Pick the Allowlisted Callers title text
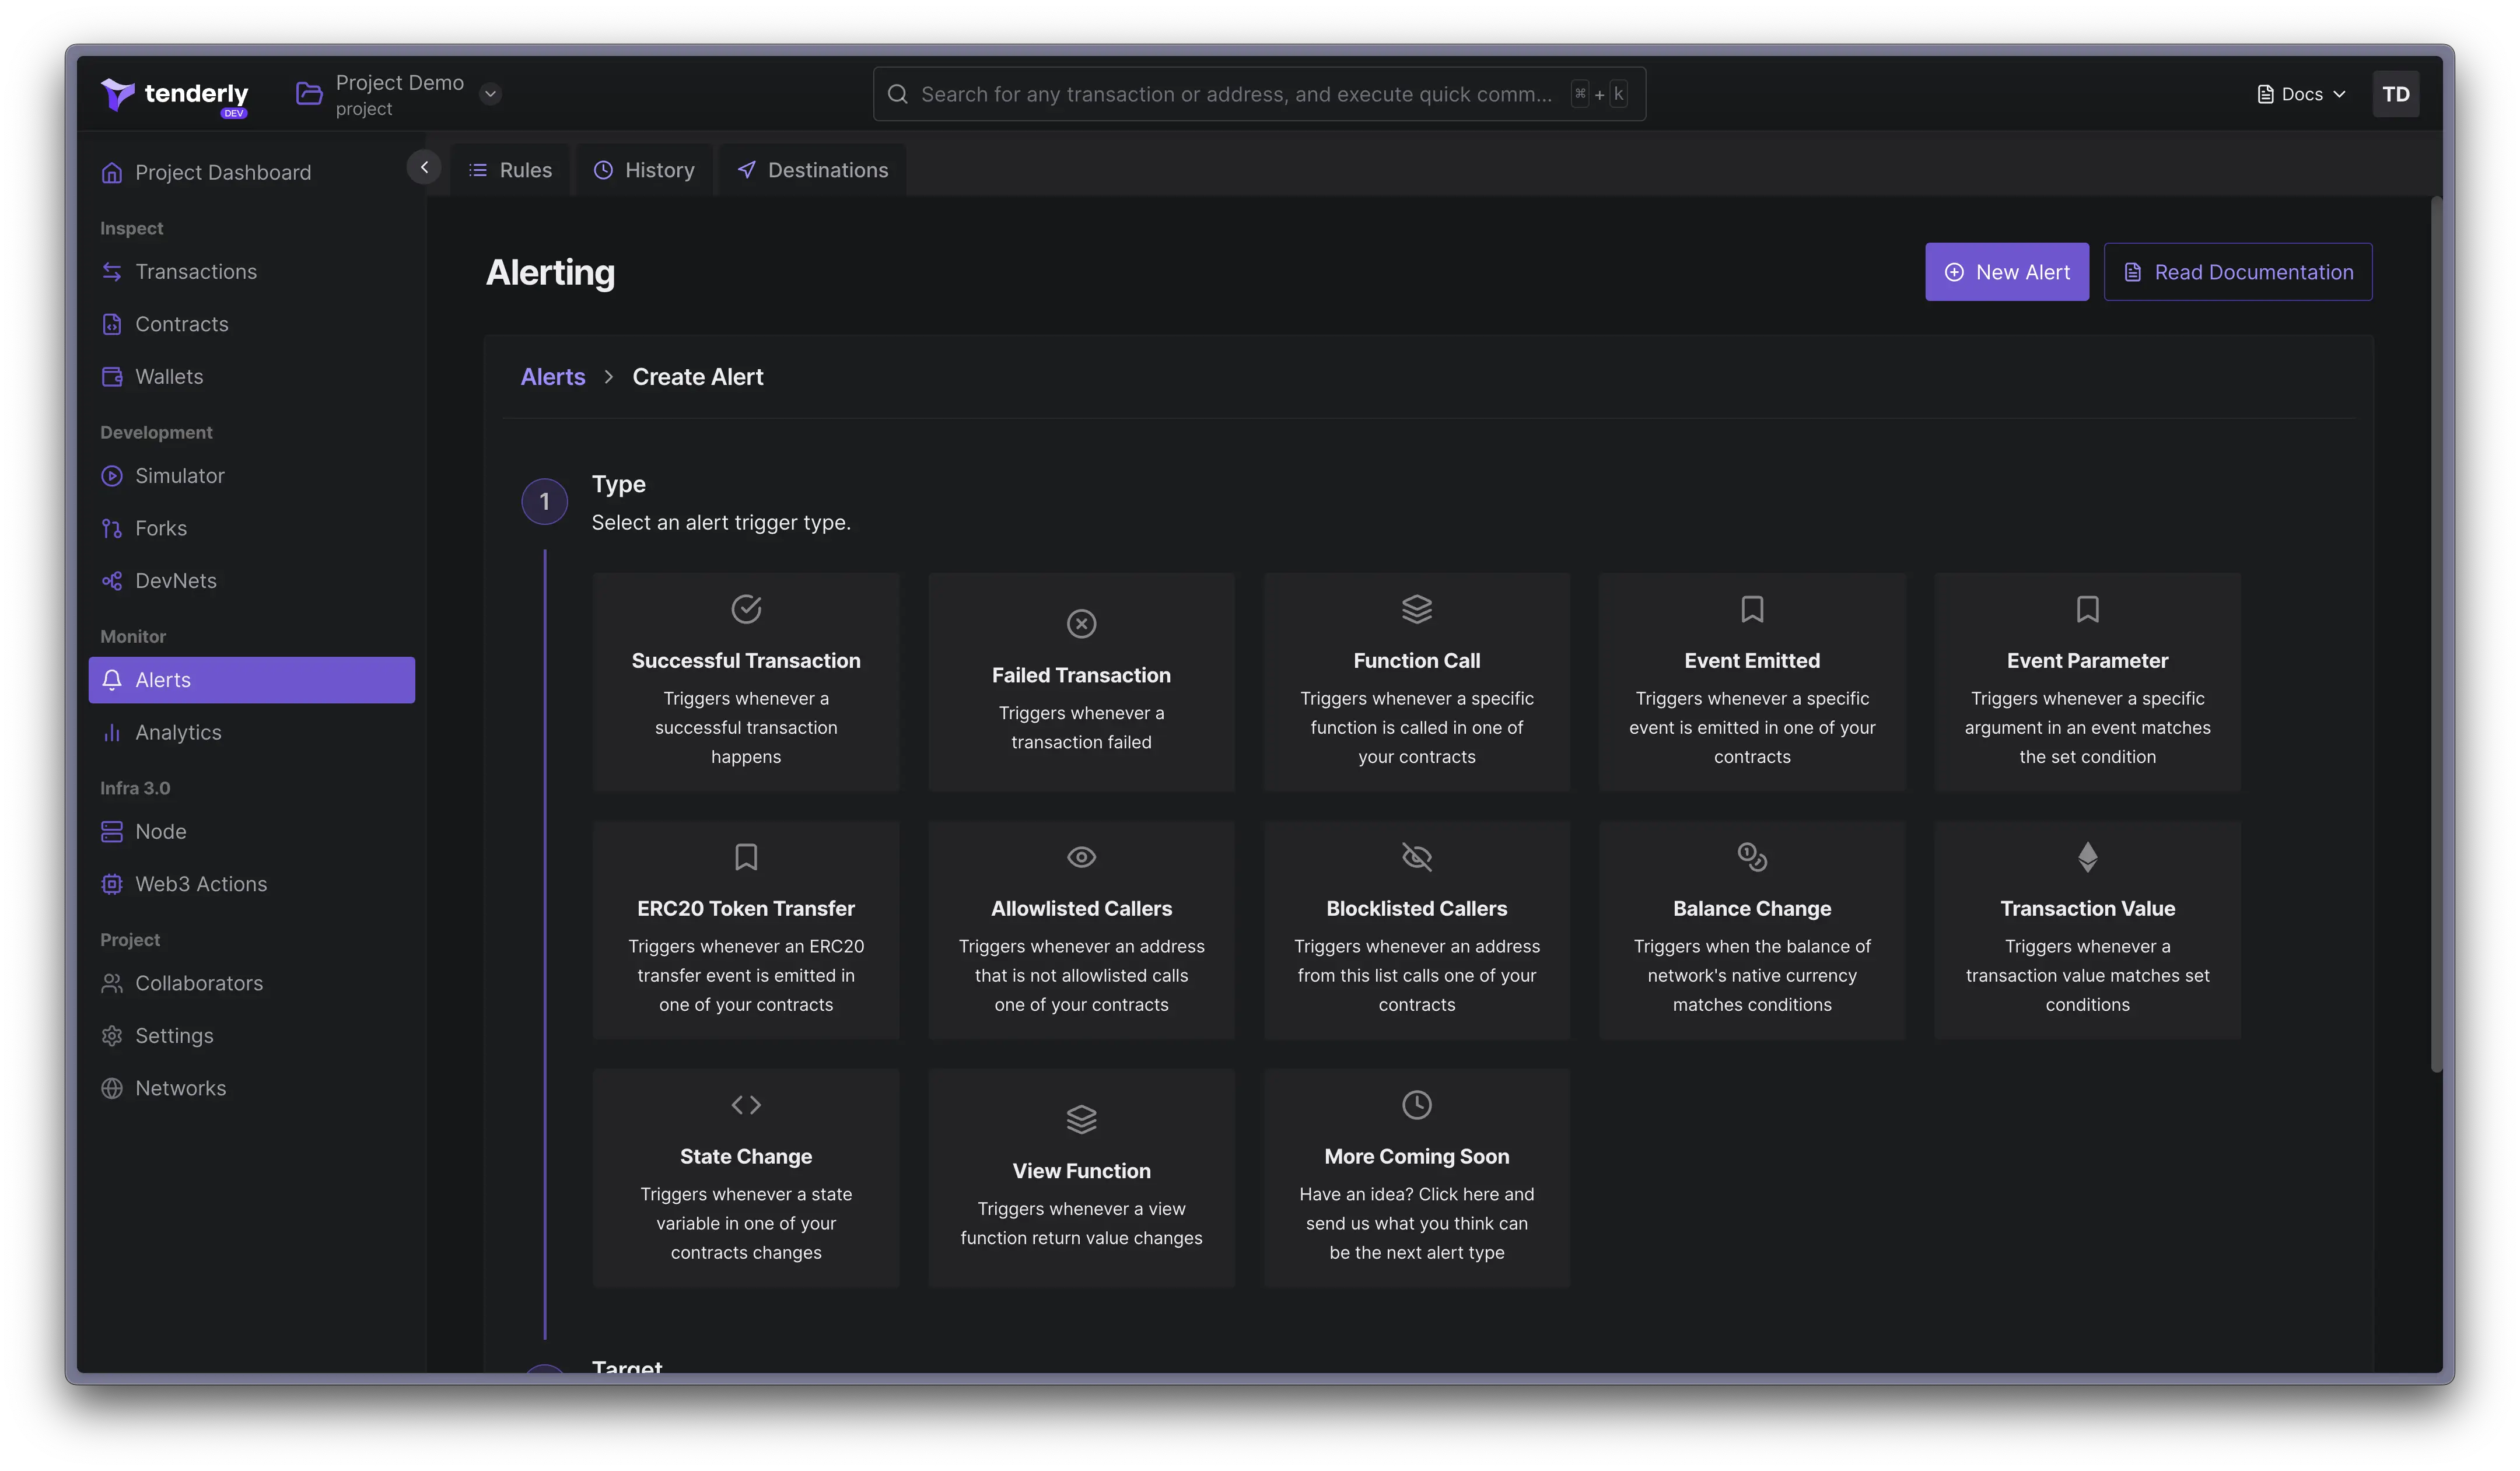 (x=1081, y=909)
